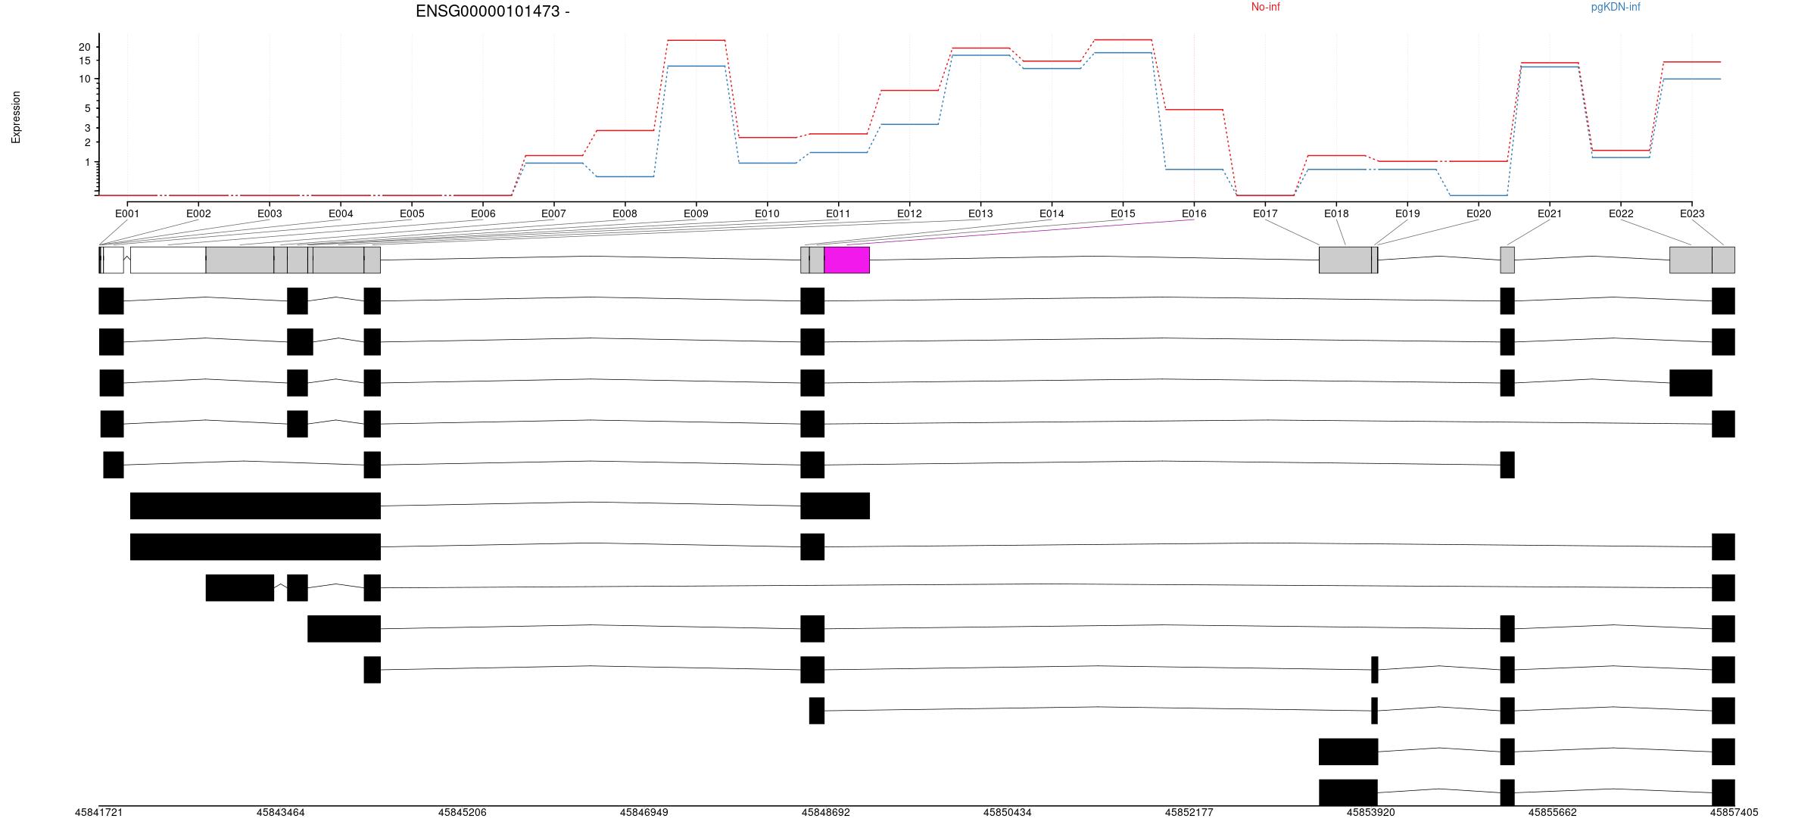
Task: Click exon label E003
Action: (270, 213)
